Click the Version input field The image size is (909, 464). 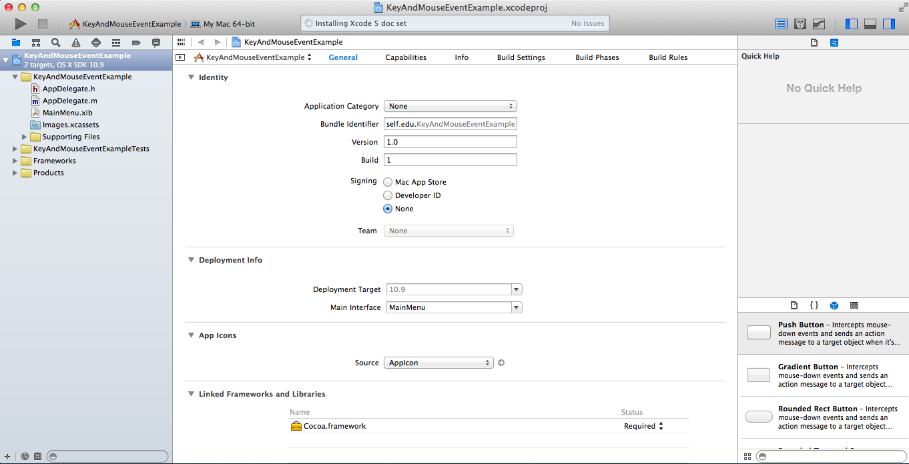click(x=450, y=141)
